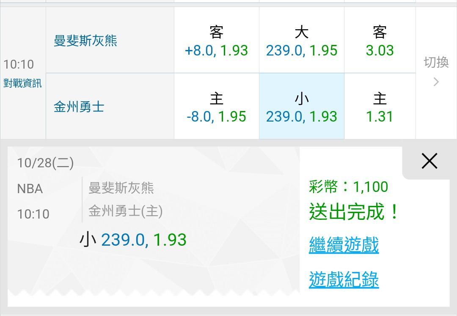Close the bet confirmation slip
Image resolution: width=457 pixels, height=316 pixels.
pos(429,161)
